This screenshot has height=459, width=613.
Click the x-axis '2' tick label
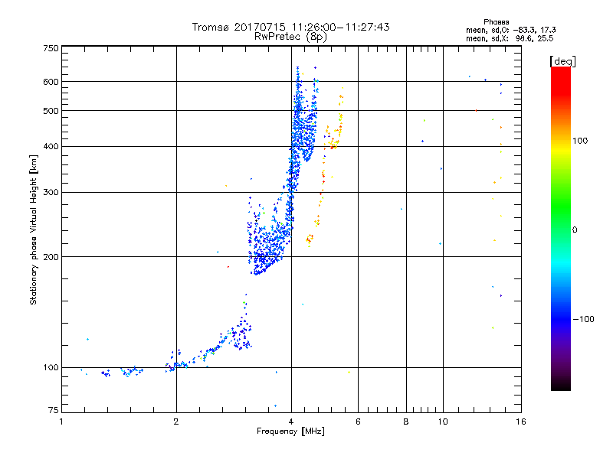click(x=176, y=422)
